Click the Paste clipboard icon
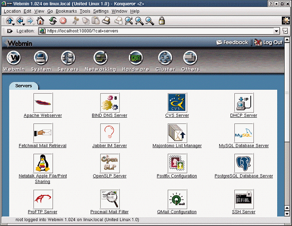292x226 pixels. (96, 21)
